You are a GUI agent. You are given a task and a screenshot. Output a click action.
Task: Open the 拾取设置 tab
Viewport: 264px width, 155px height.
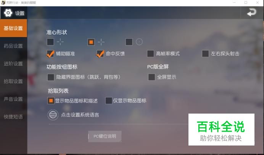click(x=13, y=82)
